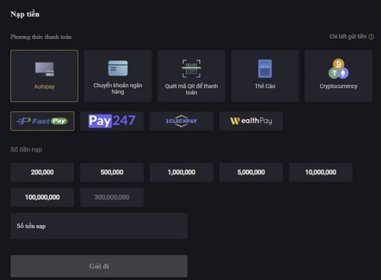Select the 1ClickPay provider

pos(181,121)
